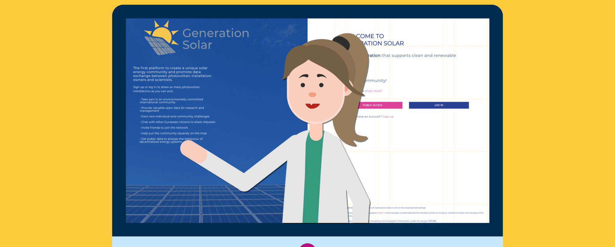Open the pink Sign up link
Screen dimensions: 615x247
coord(388,117)
